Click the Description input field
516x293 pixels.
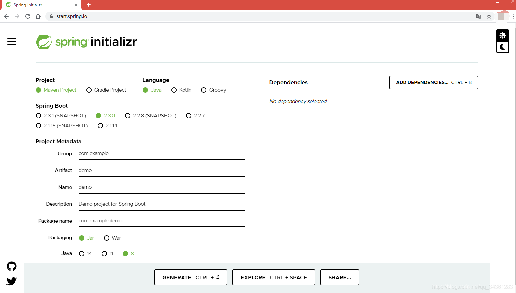(162, 204)
